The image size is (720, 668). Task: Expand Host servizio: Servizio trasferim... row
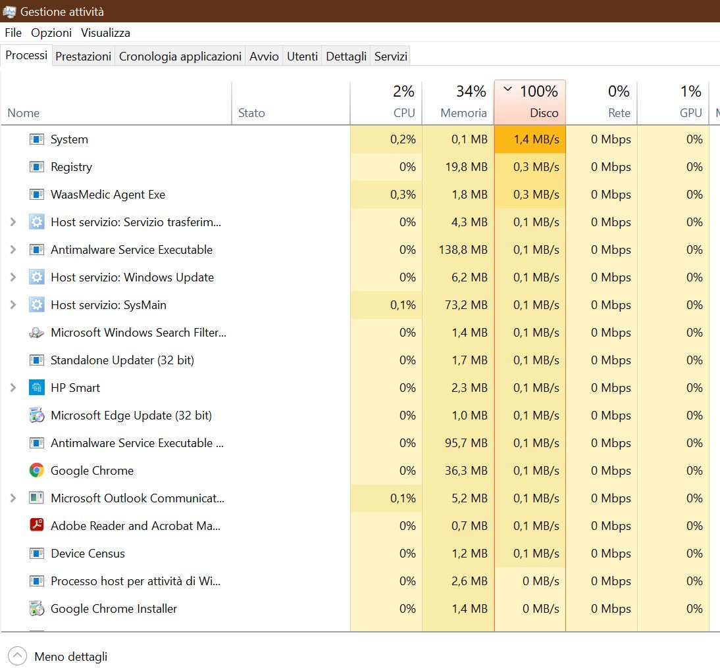(x=13, y=222)
